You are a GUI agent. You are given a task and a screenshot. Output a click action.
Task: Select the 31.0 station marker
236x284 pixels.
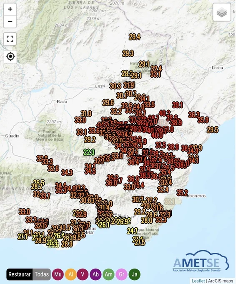coord(86,114)
